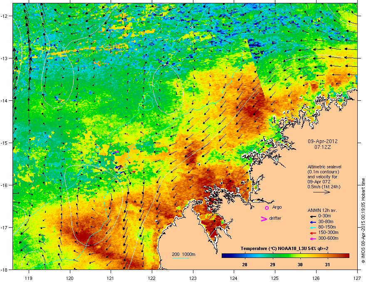
Task: Click the 'drifter' legend label
Action: point(275,218)
